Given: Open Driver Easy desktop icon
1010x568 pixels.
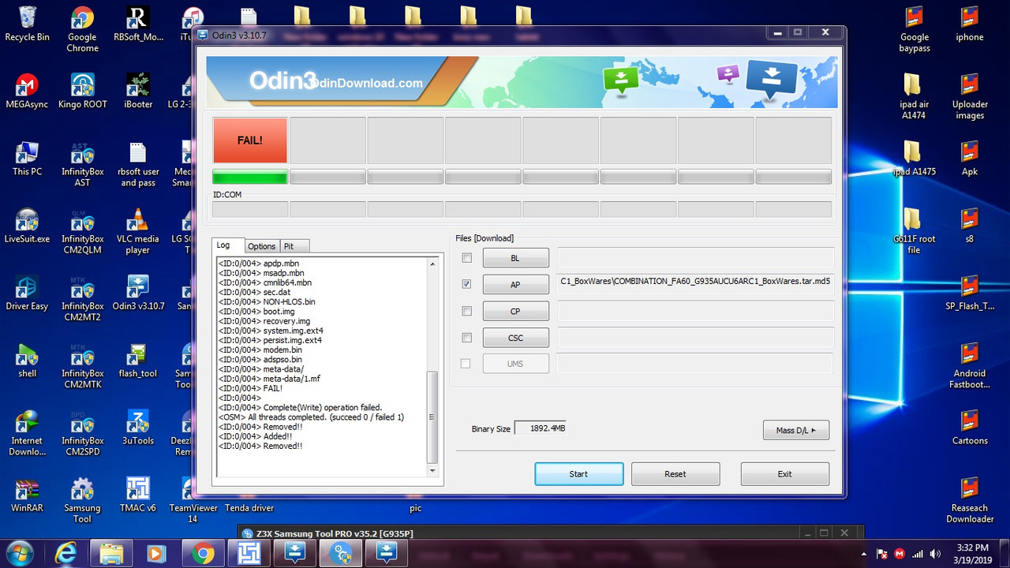Looking at the screenshot, I should (27, 293).
